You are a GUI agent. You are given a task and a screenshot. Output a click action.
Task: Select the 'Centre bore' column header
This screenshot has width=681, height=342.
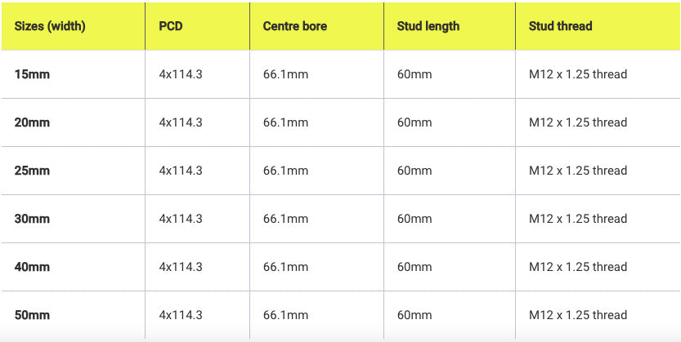[294, 26]
